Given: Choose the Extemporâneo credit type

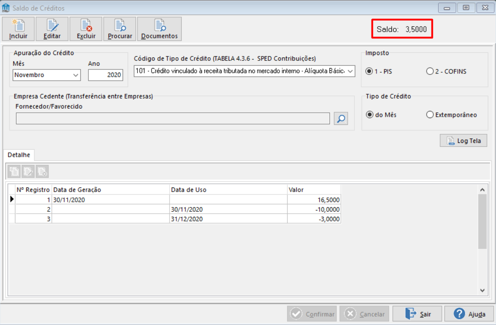Looking at the screenshot, I should click(452, 115).
